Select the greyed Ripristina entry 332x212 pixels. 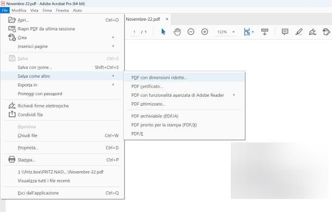point(62,127)
